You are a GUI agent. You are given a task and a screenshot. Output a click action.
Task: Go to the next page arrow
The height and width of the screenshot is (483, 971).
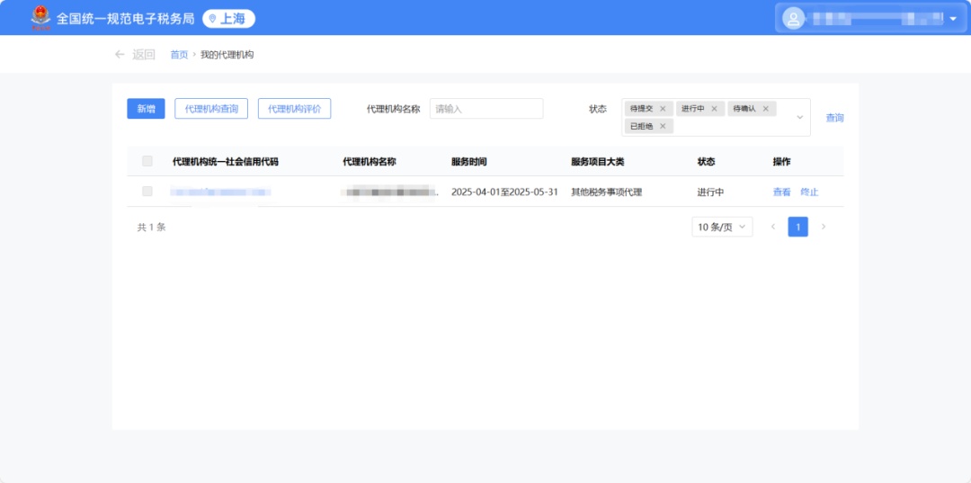pos(823,227)
